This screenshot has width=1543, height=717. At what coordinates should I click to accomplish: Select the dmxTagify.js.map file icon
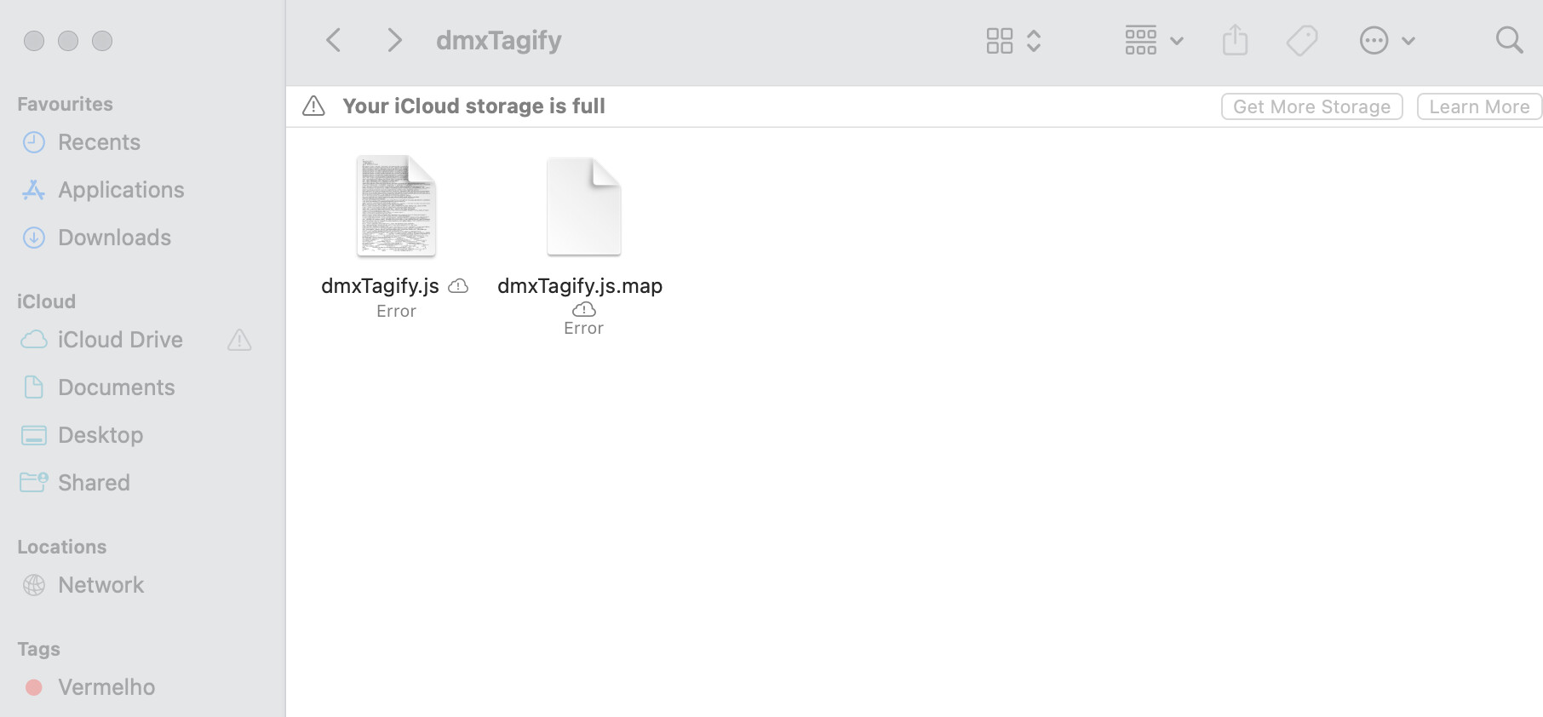pyautogui.click(x=583, y=206)
